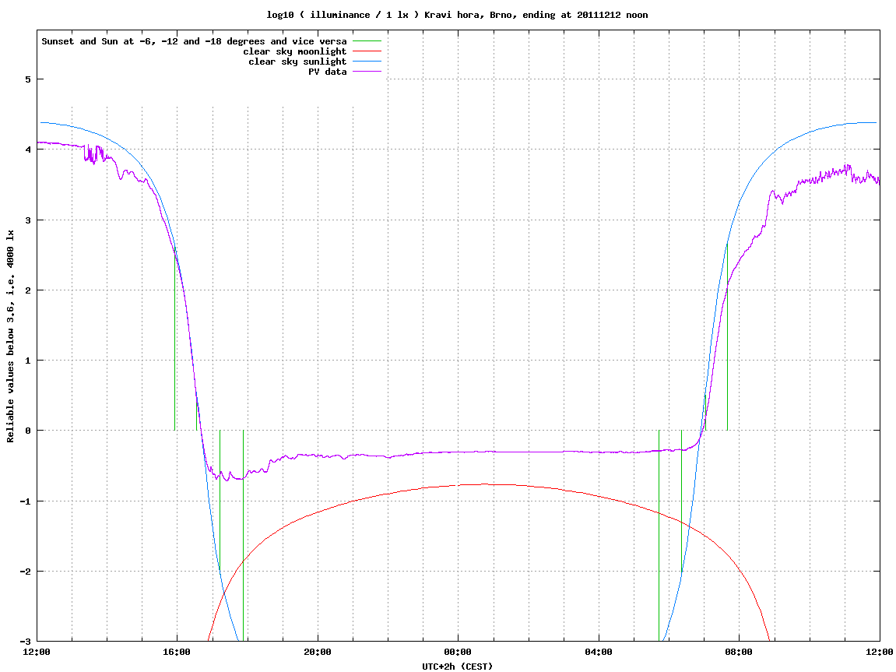Click the peak of the red moonlight curve

pyautogui.click(x=483, y=484)
